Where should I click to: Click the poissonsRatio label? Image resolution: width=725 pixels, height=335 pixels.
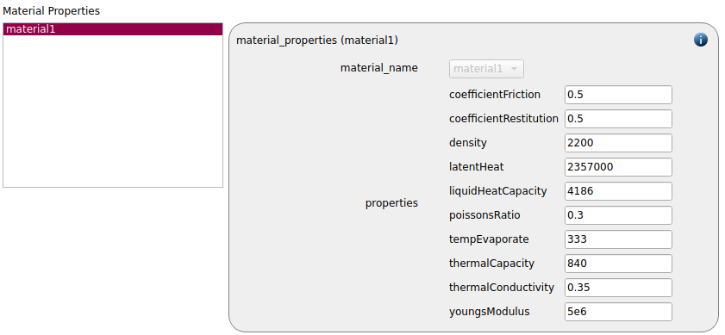484,215
